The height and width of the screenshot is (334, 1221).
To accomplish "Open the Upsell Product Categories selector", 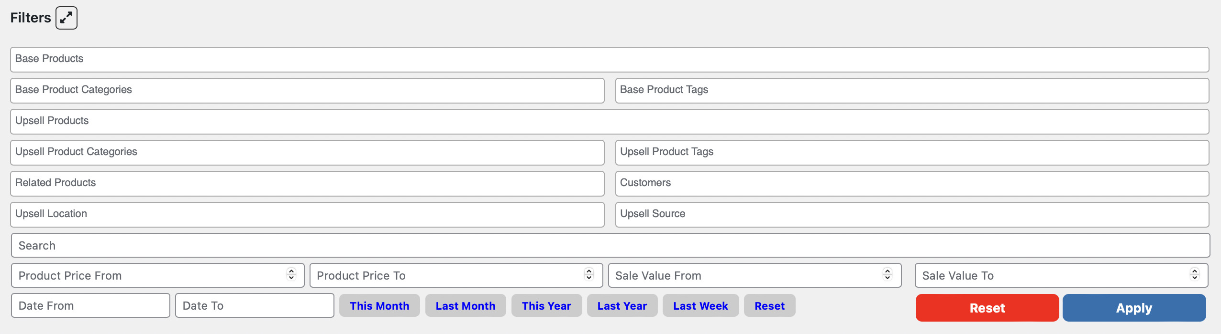I will click(307, 153).
